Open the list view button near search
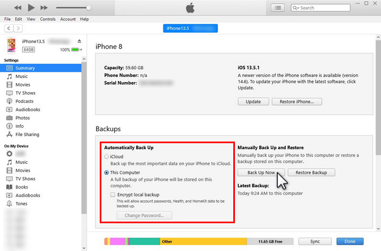381x251 pixels. coord(278,8)
